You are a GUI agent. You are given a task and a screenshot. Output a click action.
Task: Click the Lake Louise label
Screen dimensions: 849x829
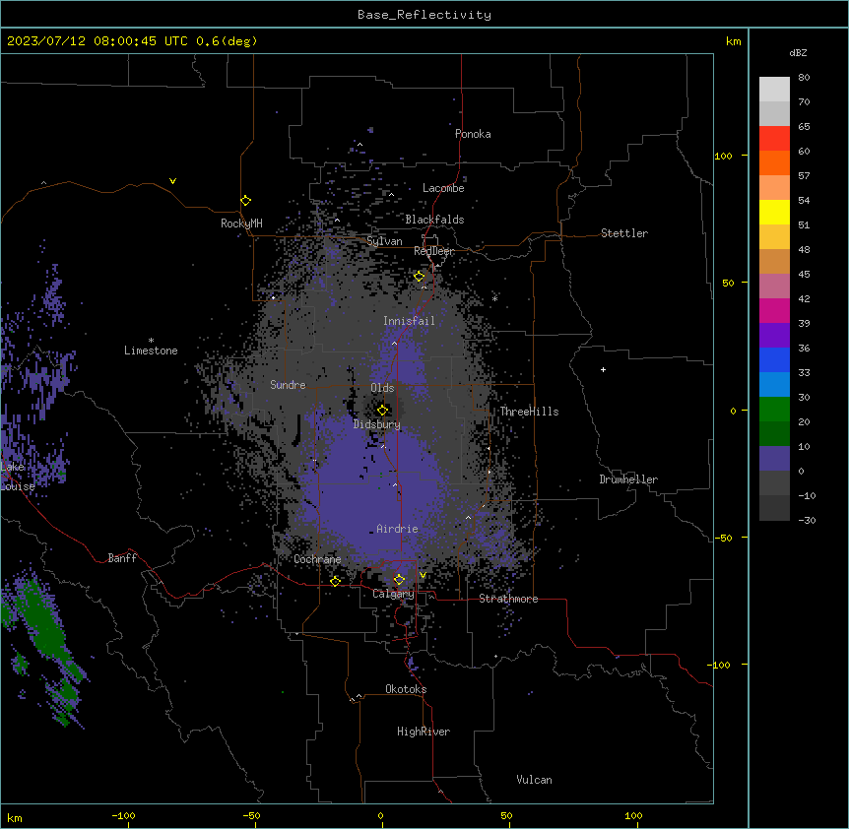click(17, 477)
